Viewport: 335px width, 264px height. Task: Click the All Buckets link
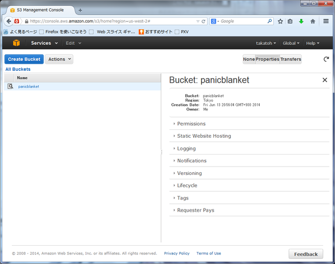point(18,69)
